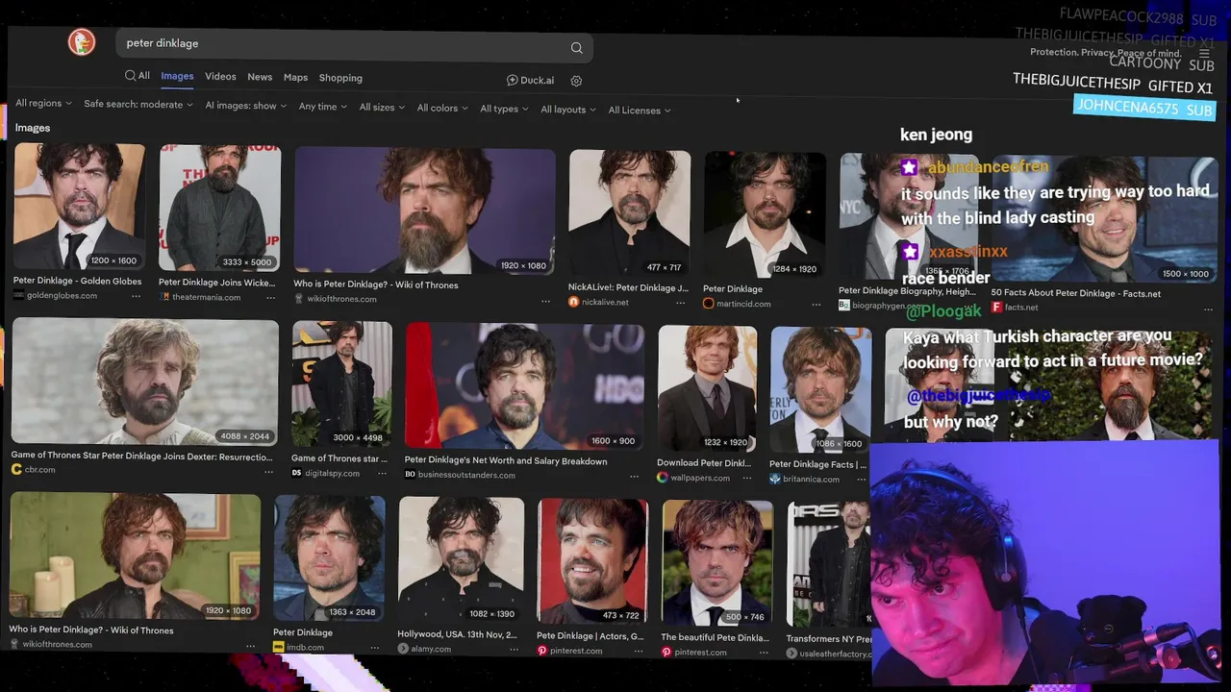This screenshot has width=1231, height=692.
Task: Click the search magnifier icon in search box
Action: point(576,48)
